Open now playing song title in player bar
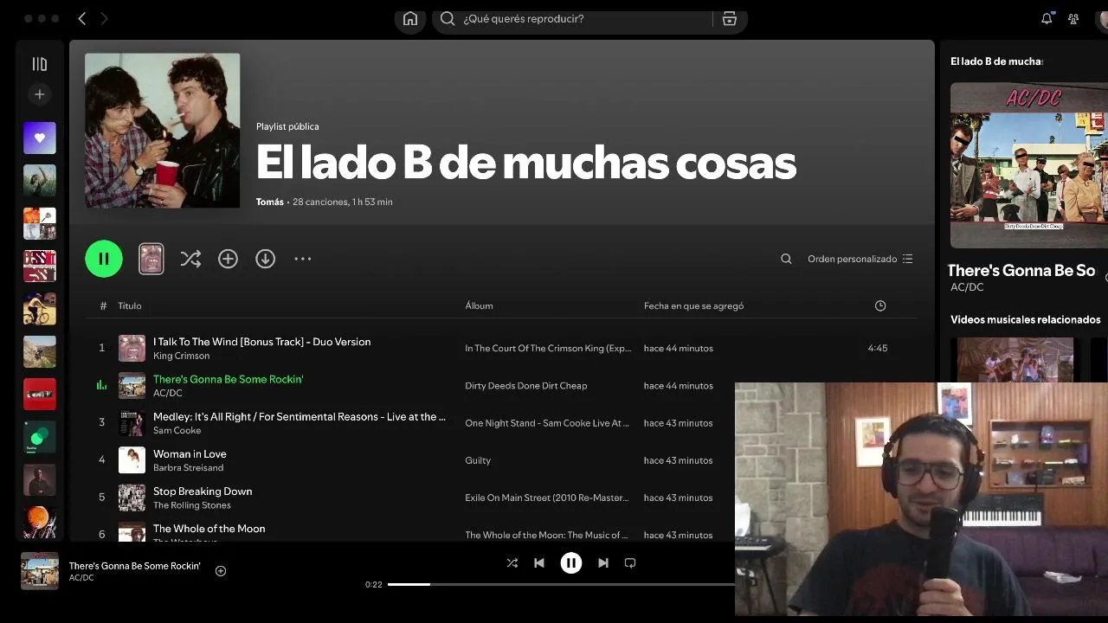 click(x=134, y=566)
